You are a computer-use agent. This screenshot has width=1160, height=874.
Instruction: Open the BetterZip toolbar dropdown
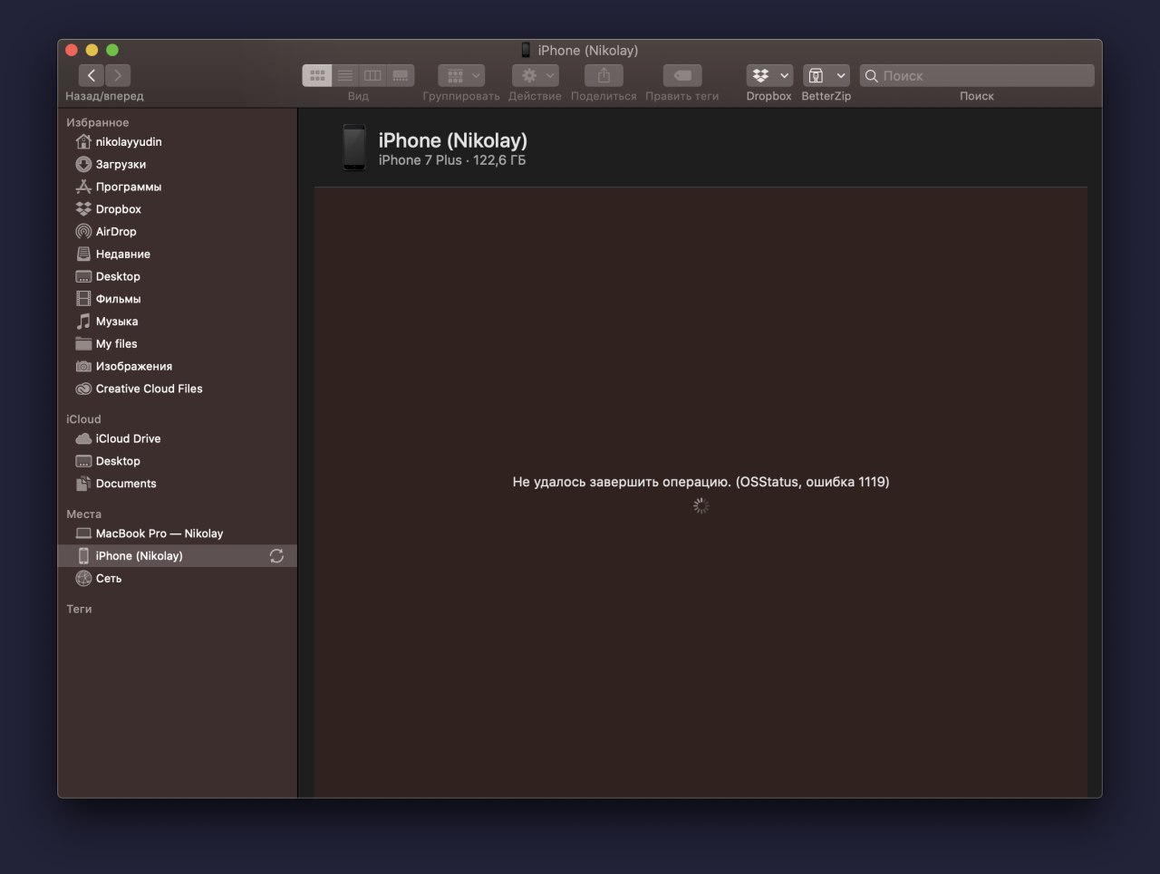826,75
